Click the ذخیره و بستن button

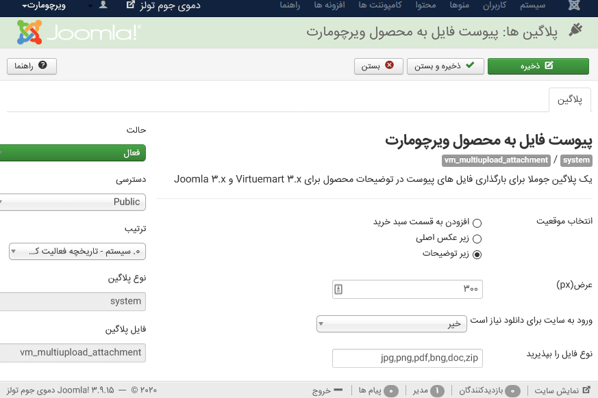[445, 66]
